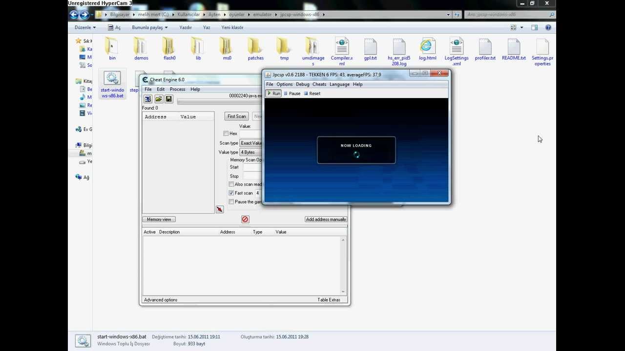Viewport: 625px width, 351px height.
Task: Open the patches folder
Action: (255, 49)
